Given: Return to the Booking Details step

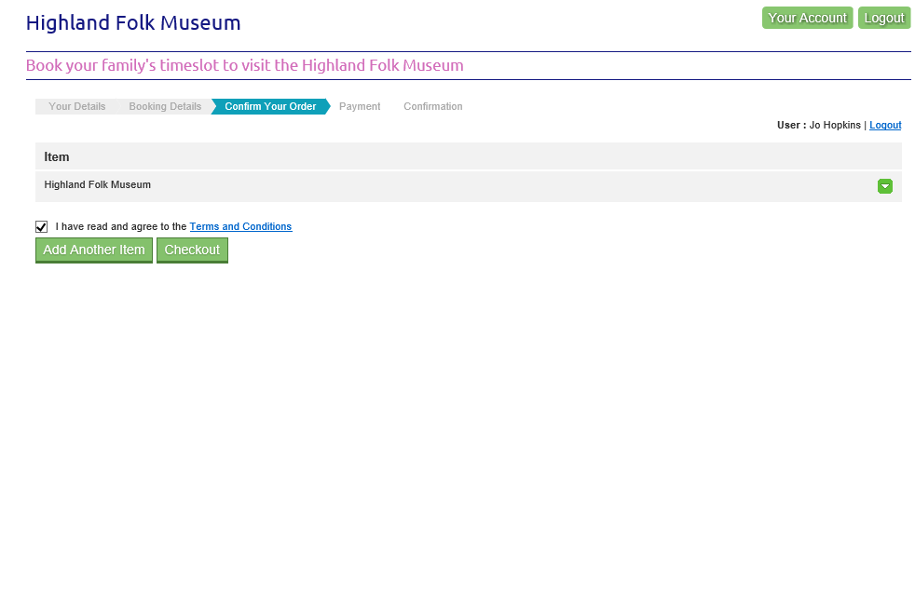Looking at the screenshot, I should [x=165, y=106].
